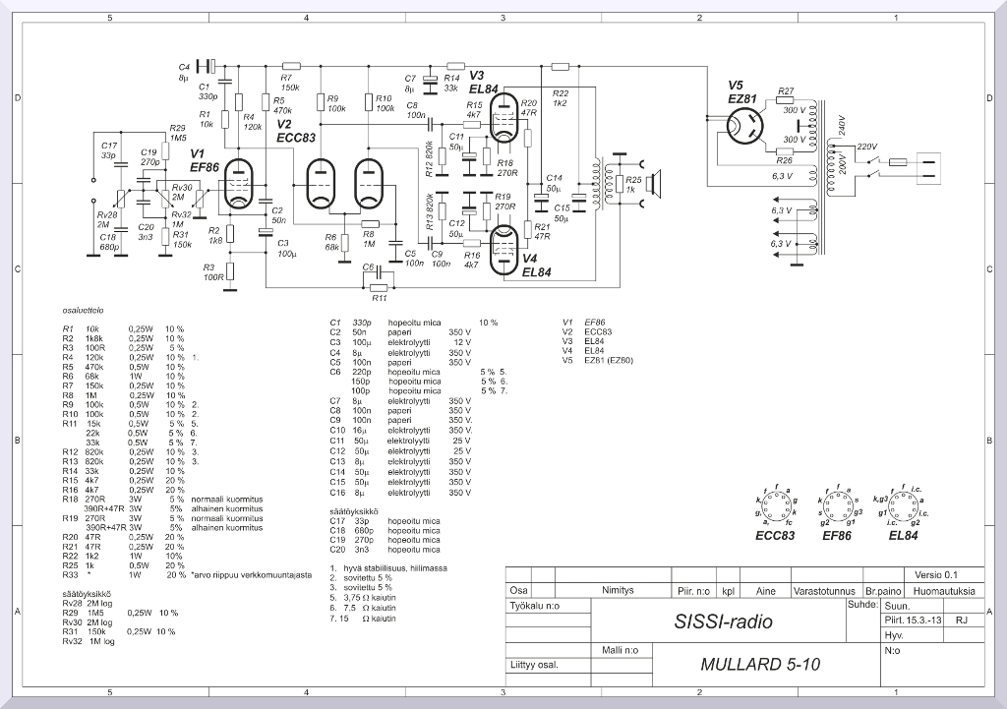Screen dimensions: 1007x709
Task: Click the SISSI-radio title text
Action: [x=723, y=621]
